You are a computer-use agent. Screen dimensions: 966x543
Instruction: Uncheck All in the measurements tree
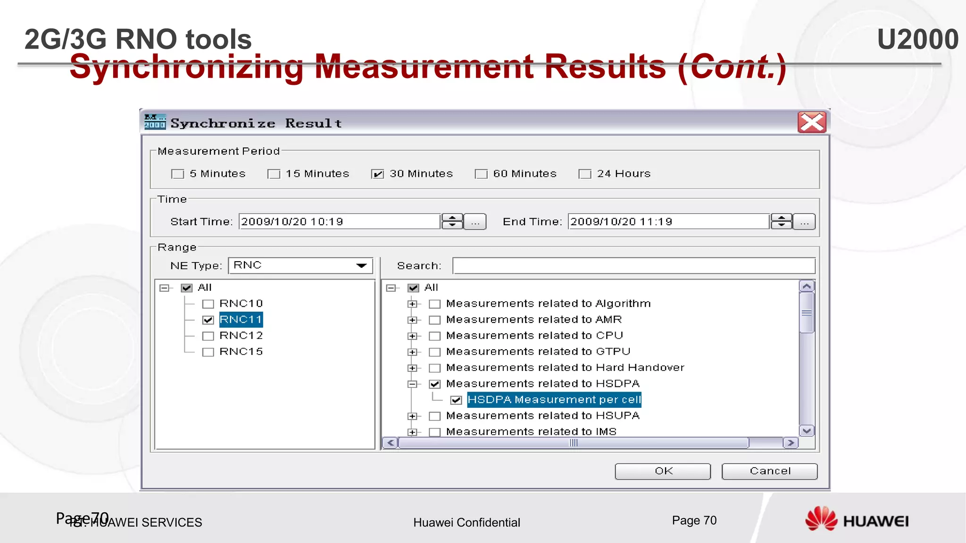pos(414,288)
